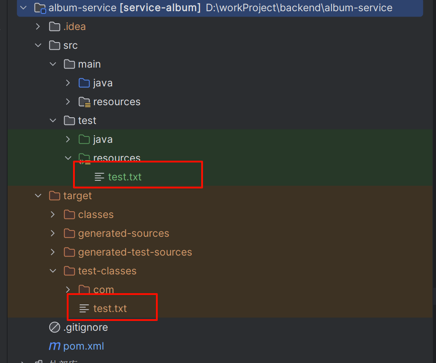Expand the .idea folder
This screenshot has width=436, height=363.
(38, 27)
